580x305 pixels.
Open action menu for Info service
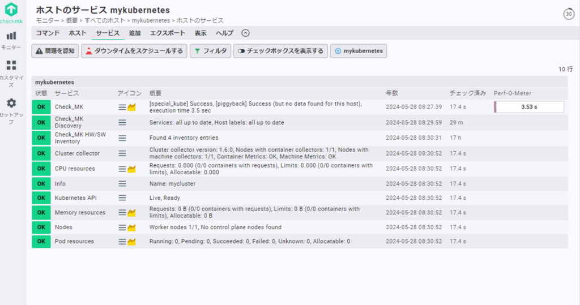(x=122, y=184)
